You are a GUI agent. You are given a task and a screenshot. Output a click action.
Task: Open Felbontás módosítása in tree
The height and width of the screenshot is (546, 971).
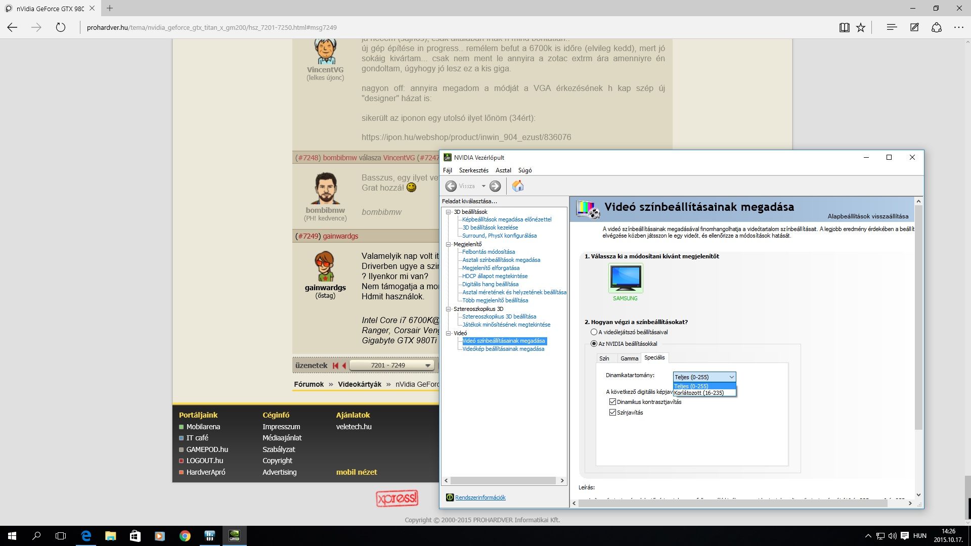click(x=489, y=252)
